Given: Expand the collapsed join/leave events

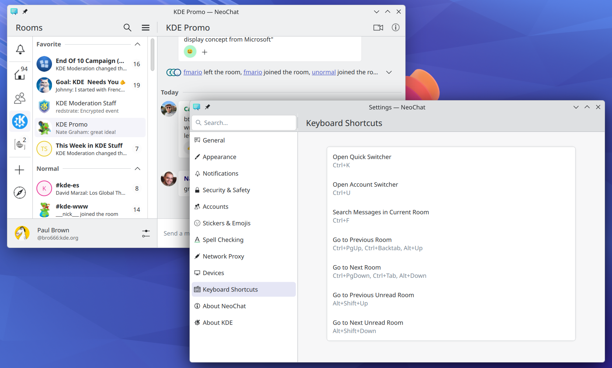Looking at the screenshot, I should (x=389, y=73).
